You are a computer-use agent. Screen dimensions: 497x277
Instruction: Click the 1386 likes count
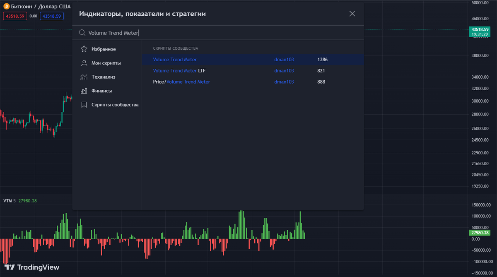[x=323, y=60]
